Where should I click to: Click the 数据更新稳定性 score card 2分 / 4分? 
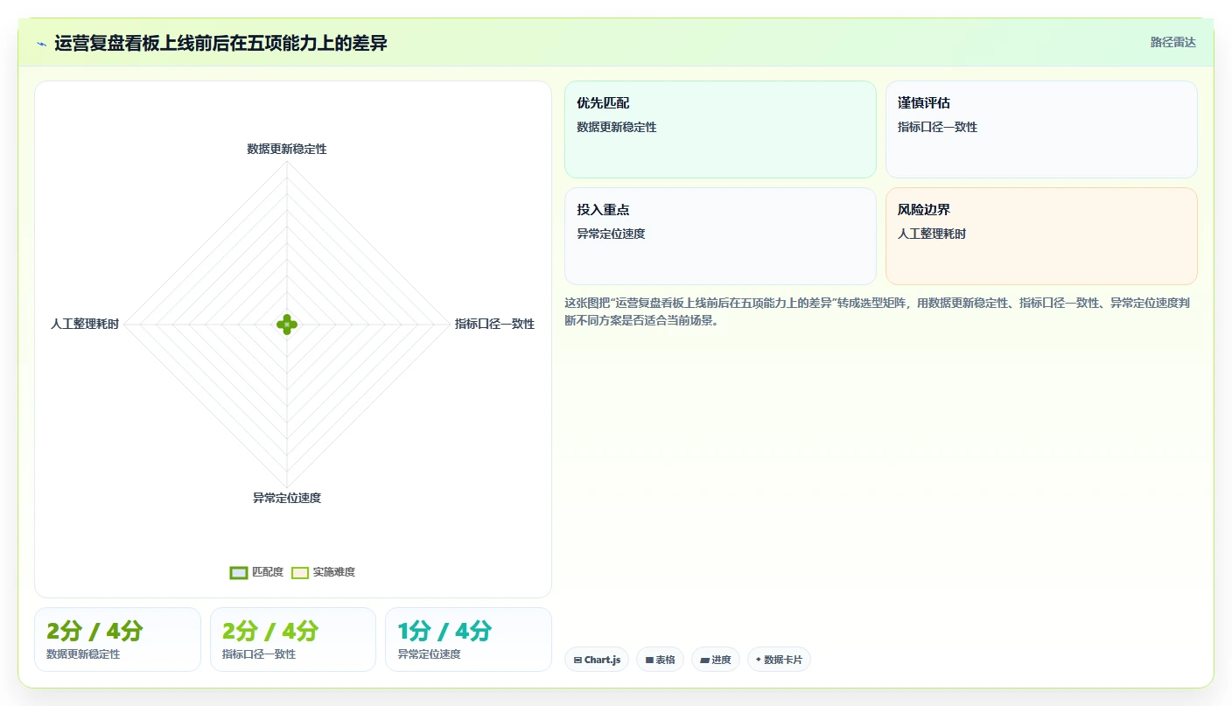click(117, 640)
